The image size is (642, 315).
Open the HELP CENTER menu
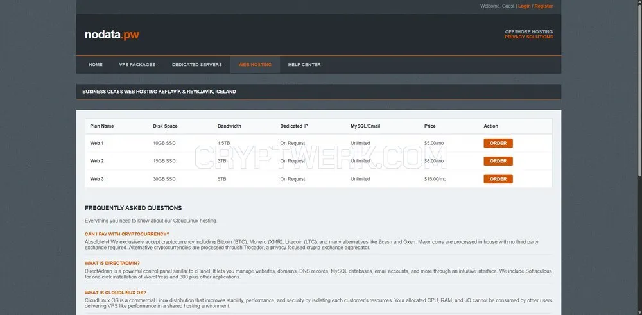tap(304, 65)
